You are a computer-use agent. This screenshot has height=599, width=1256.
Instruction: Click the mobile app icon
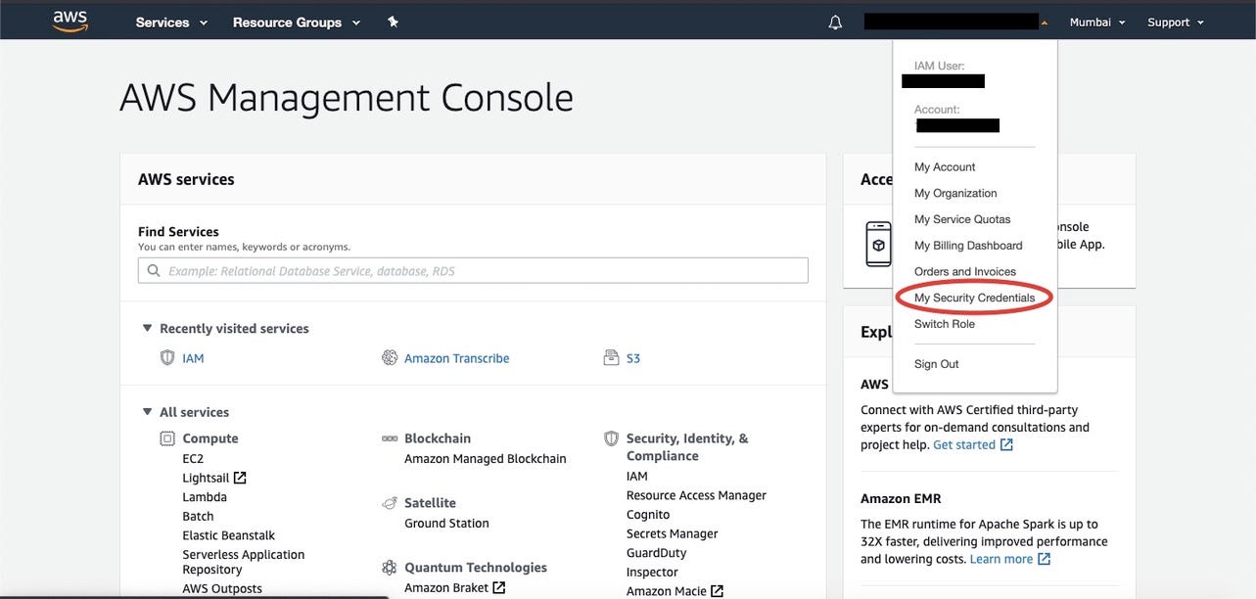point(877,244)
